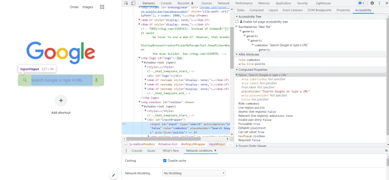Click the Focusable: true property row
The image size is (389, 180).
point(249,124)
